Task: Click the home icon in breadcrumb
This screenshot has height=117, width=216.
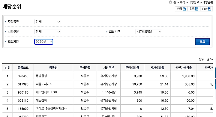Action: pos(170,2)
